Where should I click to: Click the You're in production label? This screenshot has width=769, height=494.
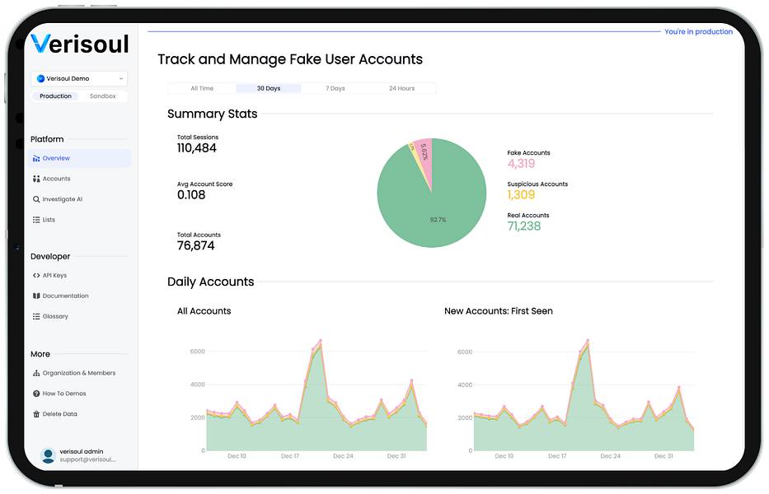698,32
